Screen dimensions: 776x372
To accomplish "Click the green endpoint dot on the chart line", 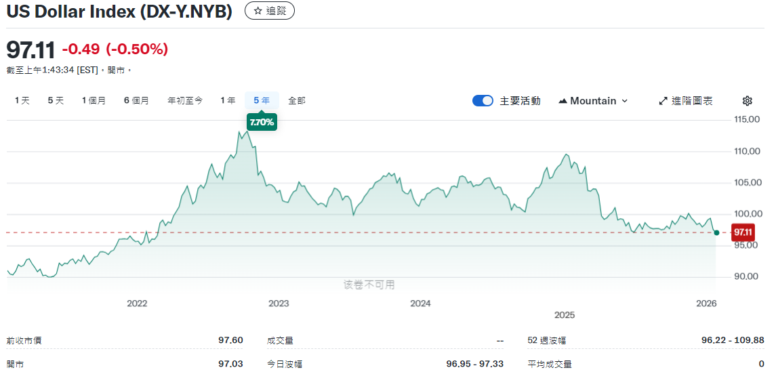I will (716, 232).
